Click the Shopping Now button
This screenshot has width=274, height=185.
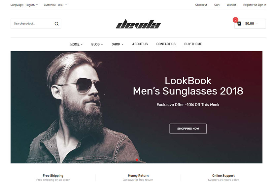(188, 129)
